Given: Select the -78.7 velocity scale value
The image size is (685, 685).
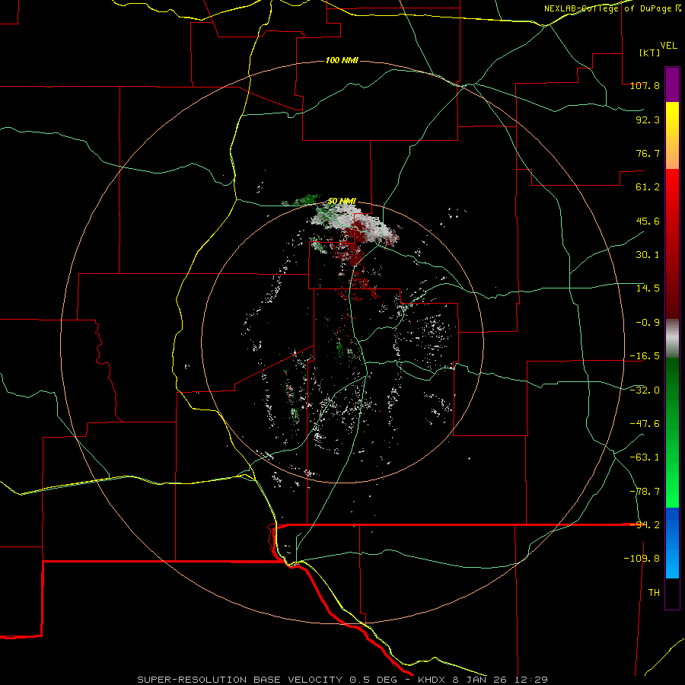Looking at the screenshot, I should (x=645, y=492).
